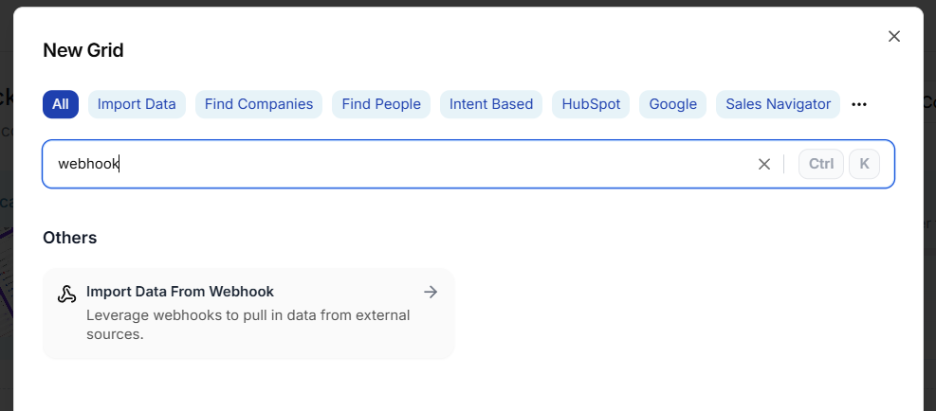Close the New Grid dialog
The height and width of the screenshot is (411, 936).
pyautogui.click(x=893, y=36)
